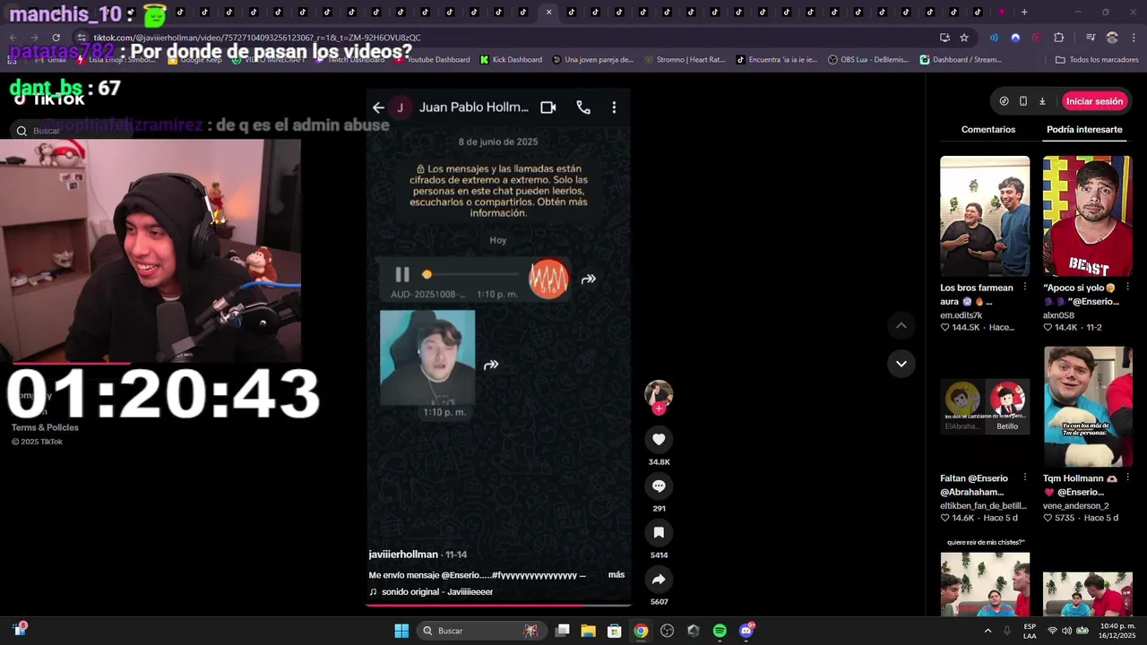Switch to Podría interesarte tab
1147x645 pixels.
pos(1084,130)
